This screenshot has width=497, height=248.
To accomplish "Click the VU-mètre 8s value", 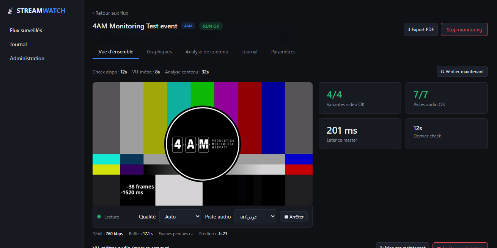I will click(x=157, y=72).
